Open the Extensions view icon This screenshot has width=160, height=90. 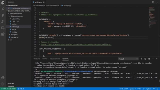click(x=3, y=34)
